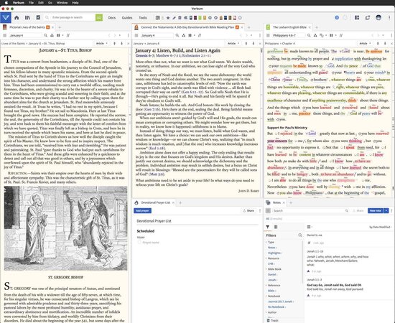Select The Lexham English Bible tab

click(x=289, y=27)
